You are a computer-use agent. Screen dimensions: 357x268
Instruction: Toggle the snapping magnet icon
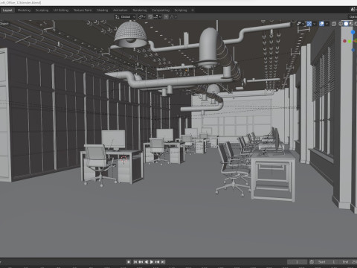[x=150, y=17]
